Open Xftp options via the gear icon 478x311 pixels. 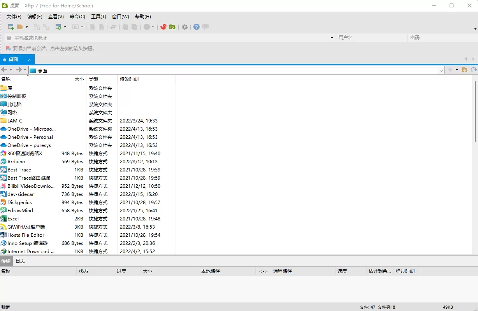pos(185,27)
